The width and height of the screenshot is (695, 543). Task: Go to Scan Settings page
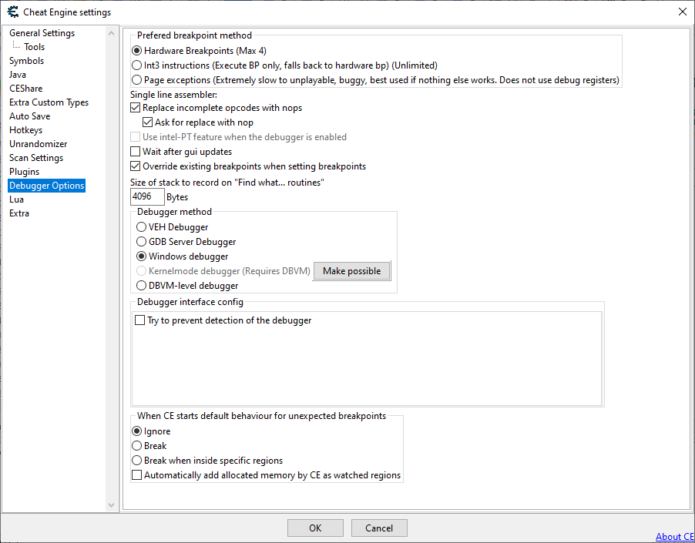tap(36, 158)
